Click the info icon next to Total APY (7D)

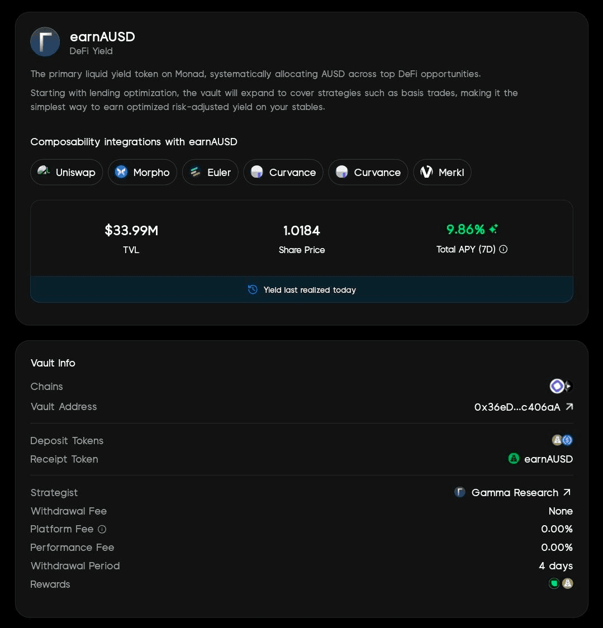click(x=503, y=249)
